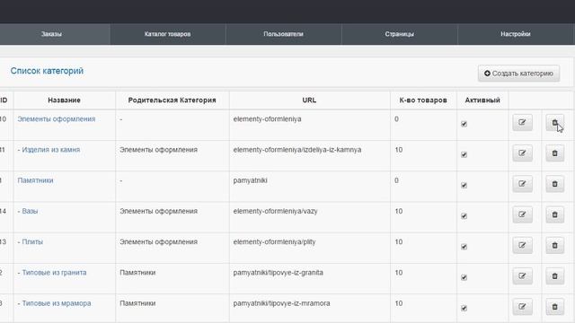Image resolution: width=575 pixels, height=323 pixels.
Task: Open the Типовые из мрамора link
Action: [x=57, y=303]
